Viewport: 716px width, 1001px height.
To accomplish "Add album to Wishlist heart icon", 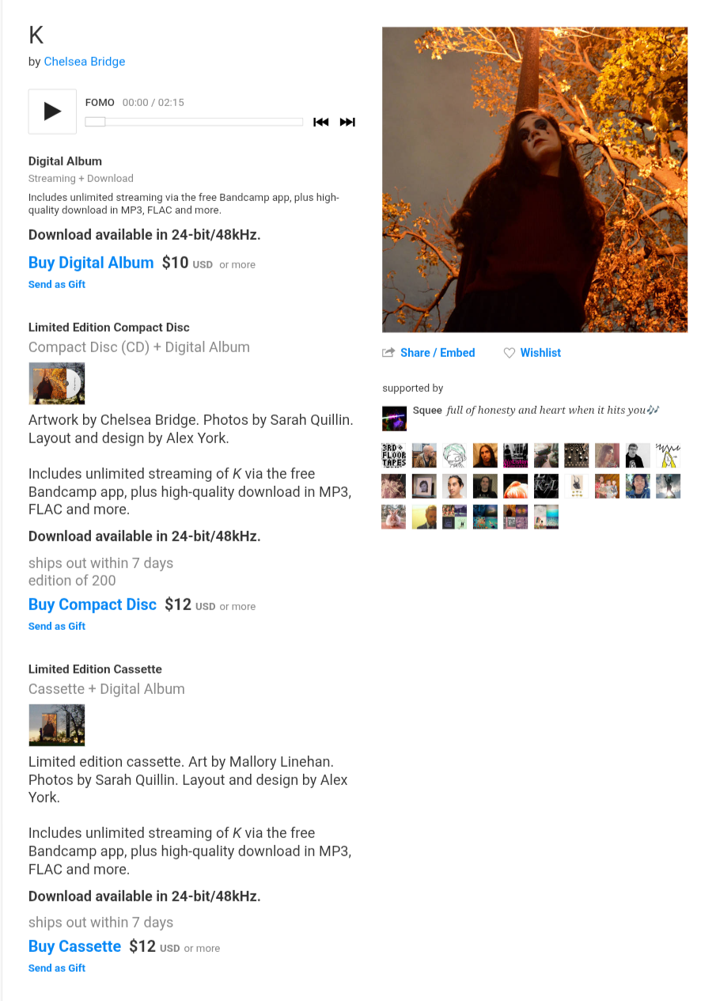I will (x=510, y=353).
